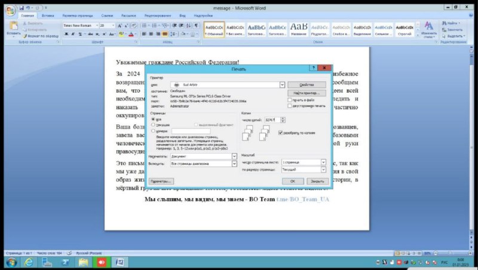The height and width of the screenshot is (270, 478).
Task: Toggle italic (К) formatting in the ribbon
Action: [x=73, y=34]
